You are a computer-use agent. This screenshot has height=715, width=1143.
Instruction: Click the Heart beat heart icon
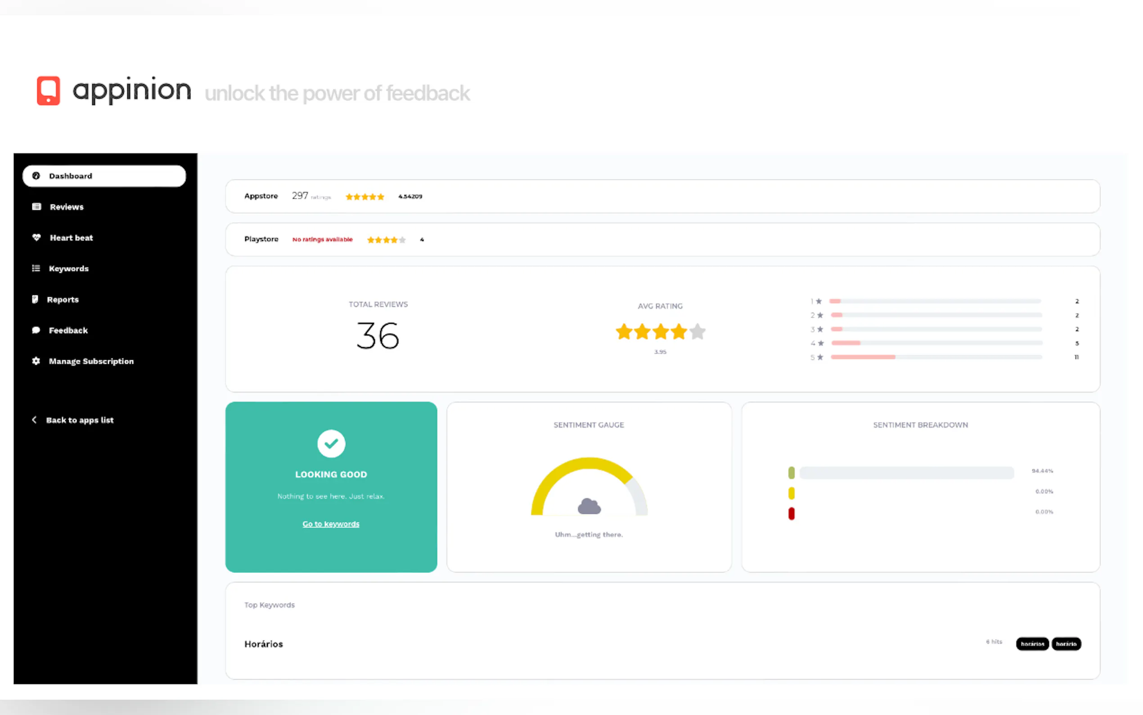tap(36, 237)
